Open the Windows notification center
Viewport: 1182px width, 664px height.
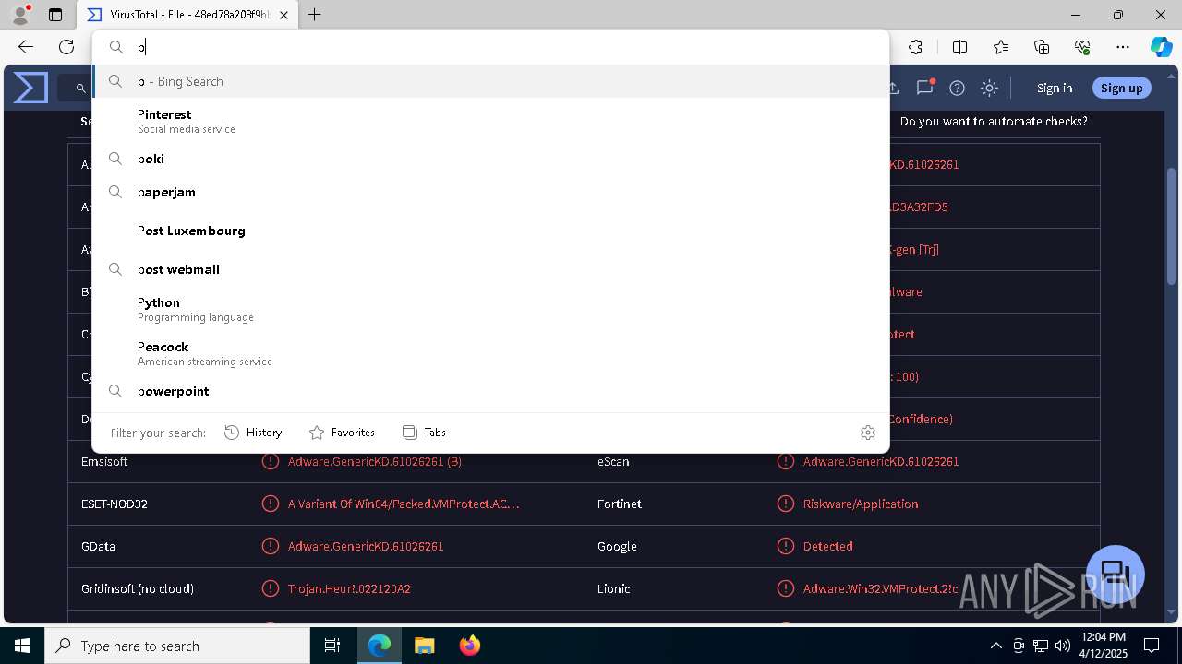(1152, 646)
